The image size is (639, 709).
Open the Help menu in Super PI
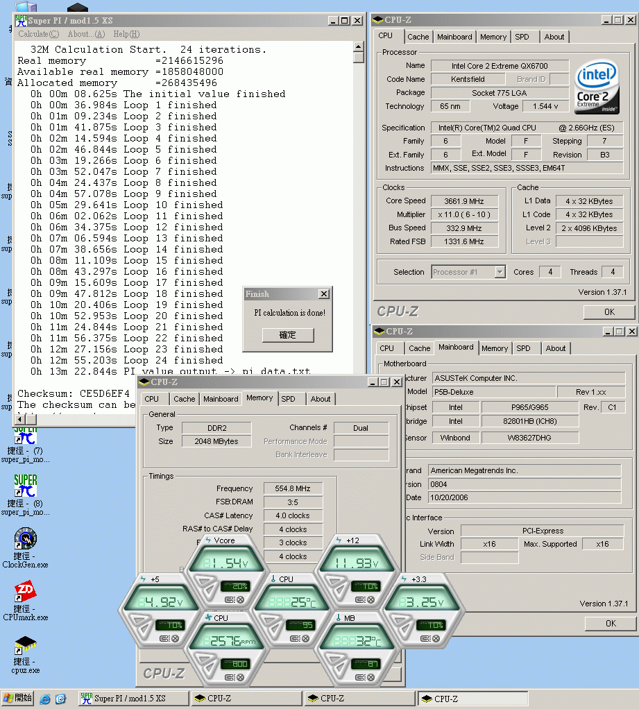point(126,34)
